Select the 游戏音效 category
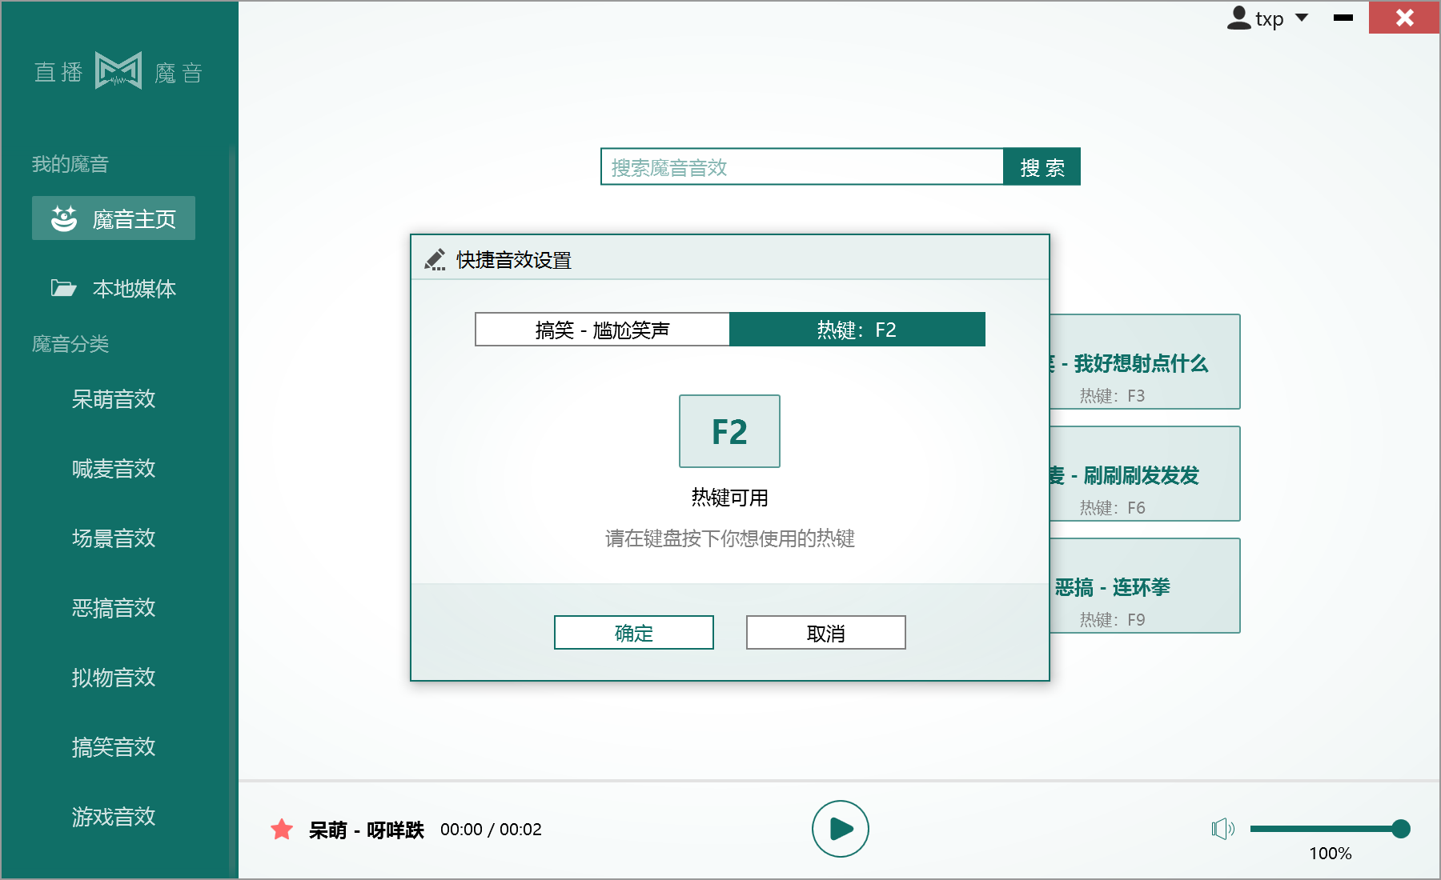This screenshot has width=1441, height=880. (114, 817)
